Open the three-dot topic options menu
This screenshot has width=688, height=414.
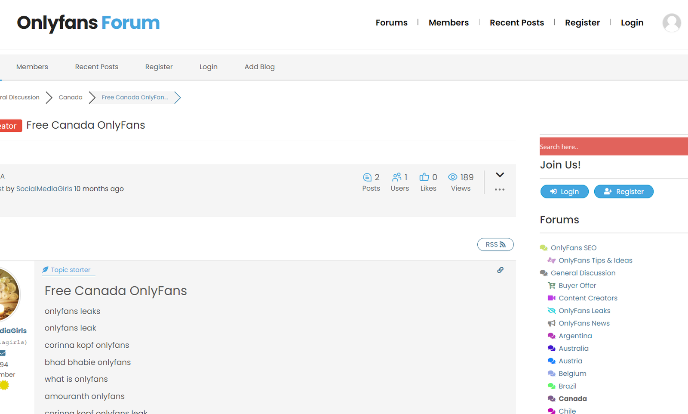[500, 189]
